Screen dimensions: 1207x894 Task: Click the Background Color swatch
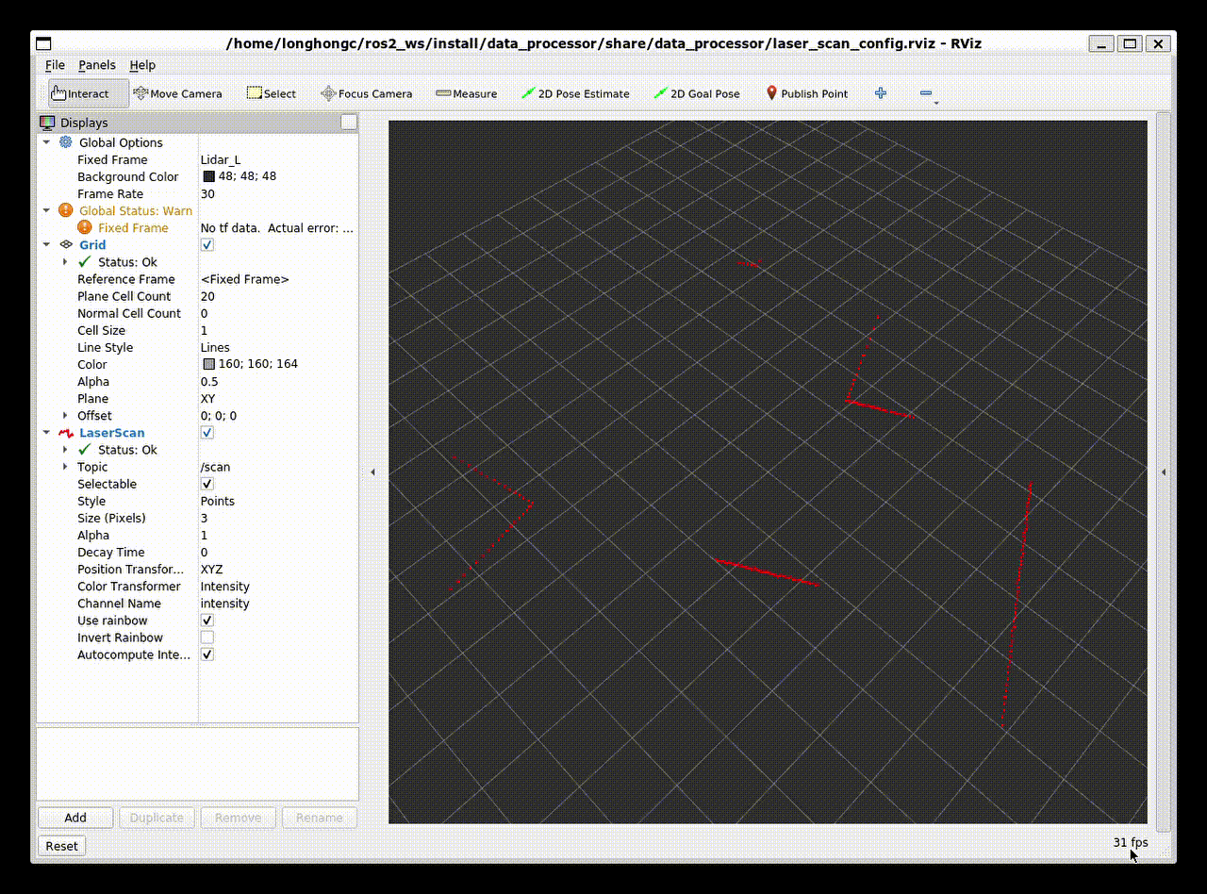[208, 177]
